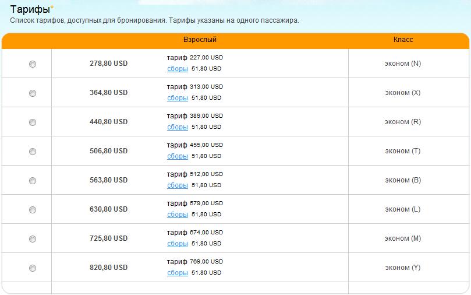Viewport: 471px width, 295px height.
Task: Click the сборы link under тариф 769,00 USD
Action: 177,273
